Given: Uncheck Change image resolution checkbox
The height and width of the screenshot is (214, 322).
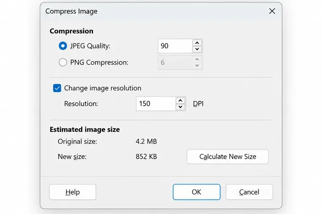Looking at the screenshot, I should click(57, 88).
